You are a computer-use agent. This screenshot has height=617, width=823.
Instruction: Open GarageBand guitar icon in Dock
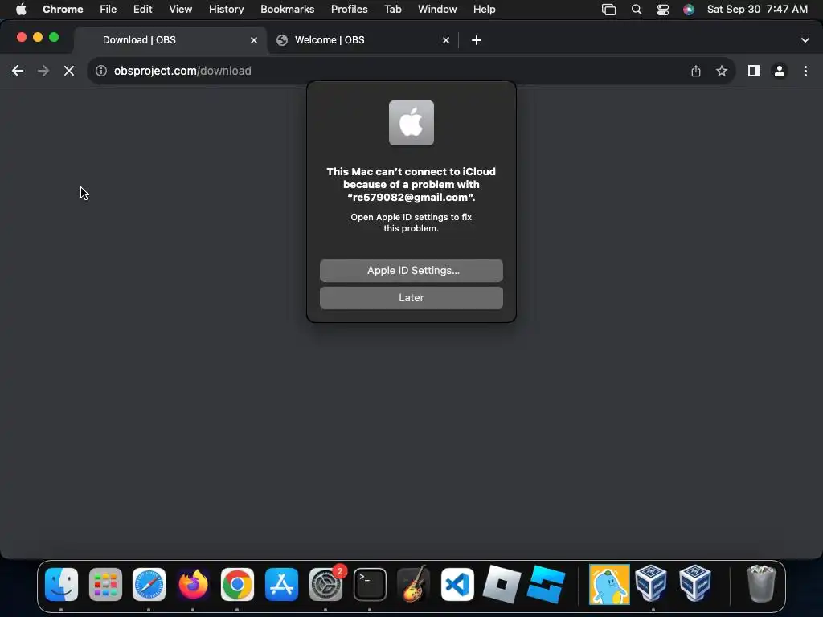coord(414,584)
